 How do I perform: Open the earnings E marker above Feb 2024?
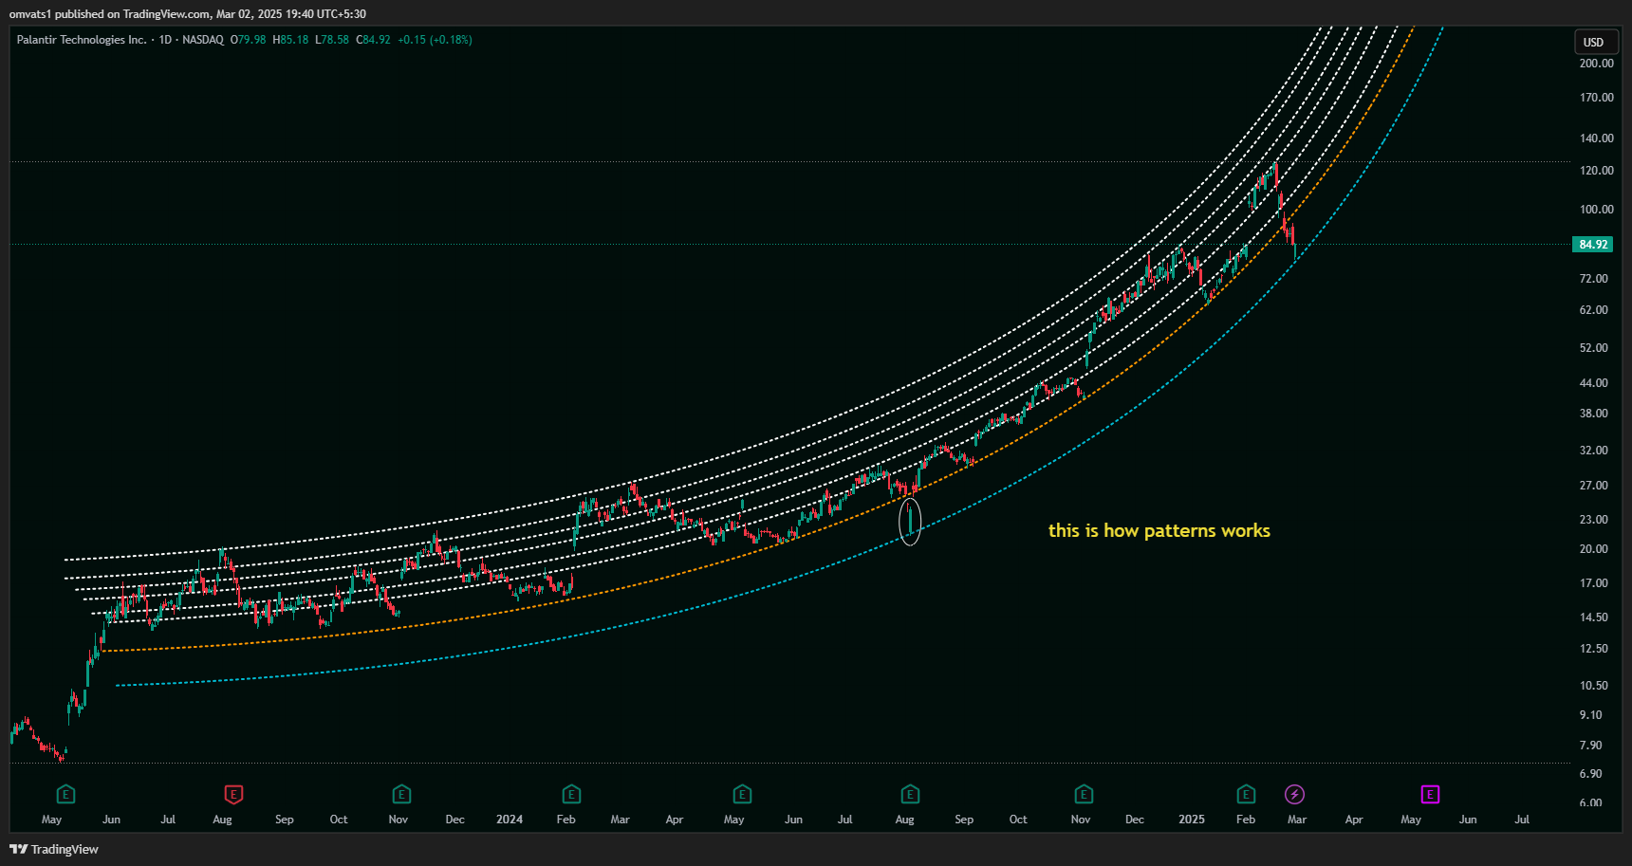571,794
